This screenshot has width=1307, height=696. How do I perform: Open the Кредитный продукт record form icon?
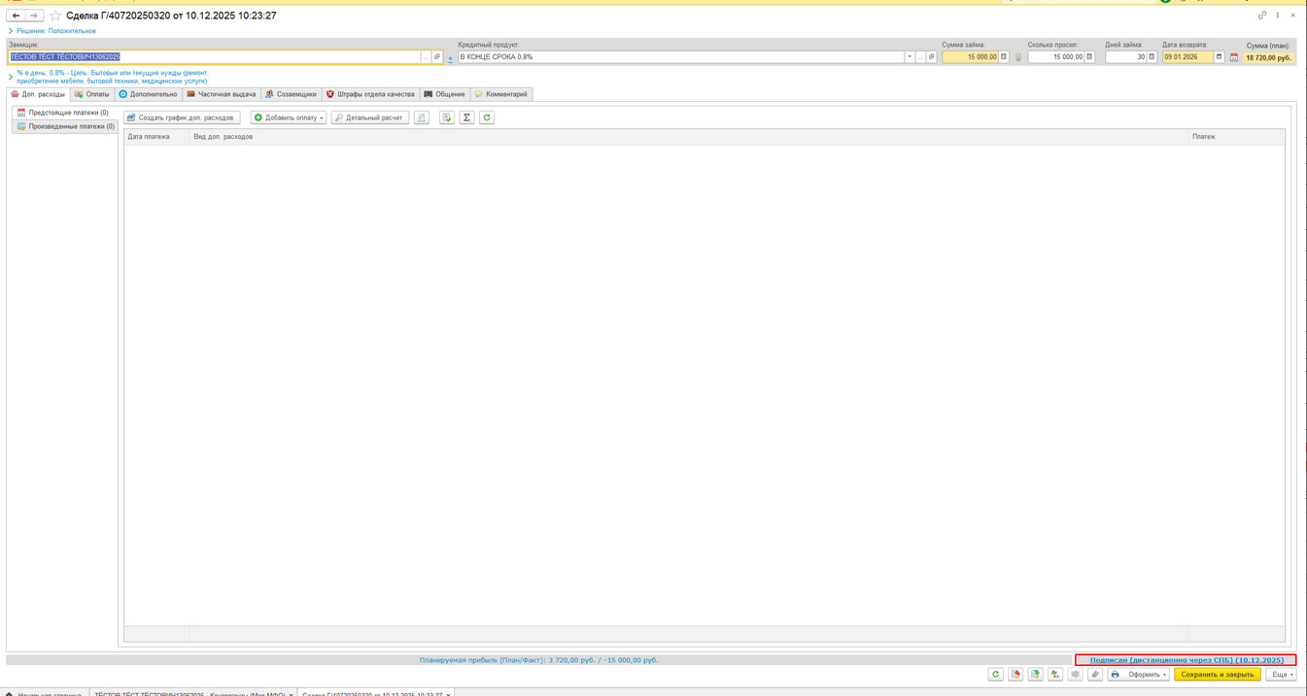pyautogui.click(x=931, y=57)
